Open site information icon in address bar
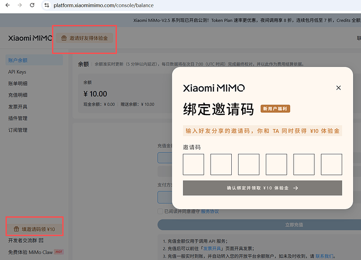This screenshot has height=260, width=361. [47, 5]
